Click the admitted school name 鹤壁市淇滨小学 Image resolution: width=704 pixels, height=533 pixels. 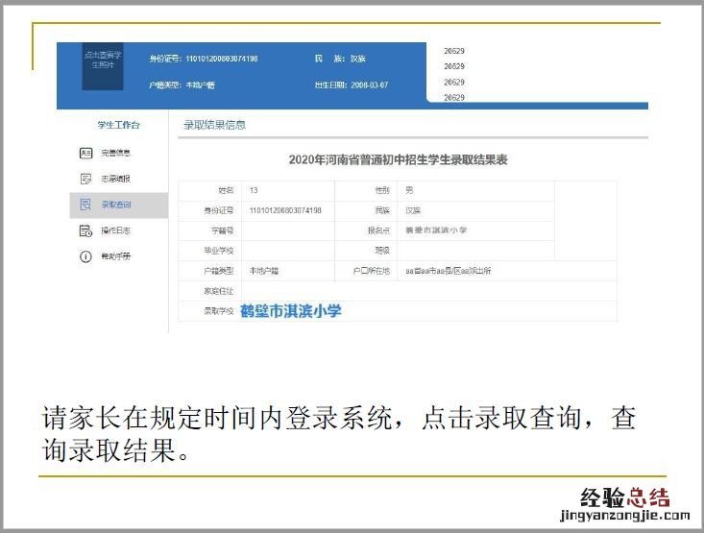pos(291,311)
